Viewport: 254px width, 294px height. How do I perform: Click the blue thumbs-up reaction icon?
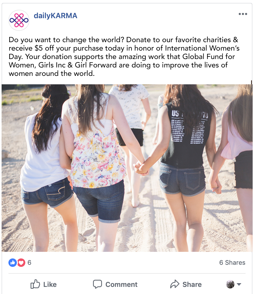point(13,262)
